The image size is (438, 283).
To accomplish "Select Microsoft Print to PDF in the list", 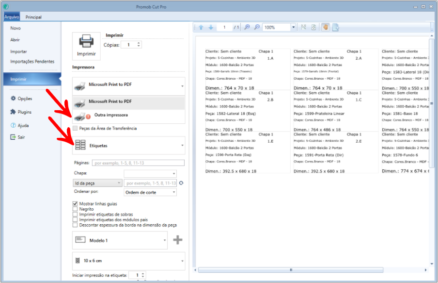I will 129,102.
